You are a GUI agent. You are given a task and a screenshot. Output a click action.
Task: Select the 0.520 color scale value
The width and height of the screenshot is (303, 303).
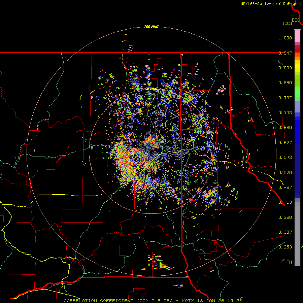(x=285, y=172)
